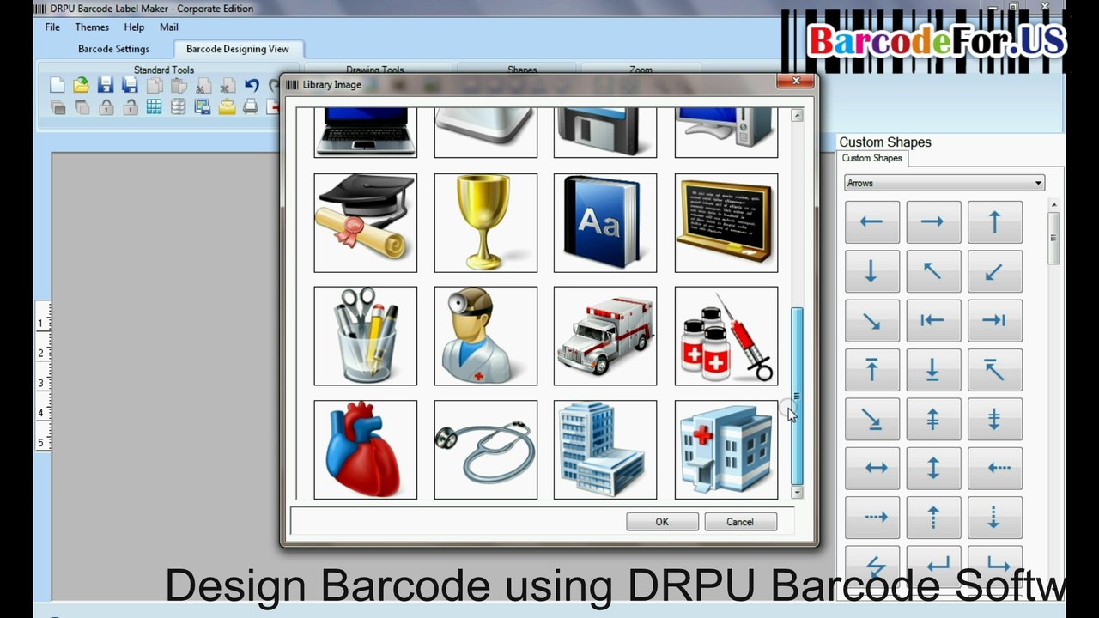
Task: Open a file using the folder icon
Action: [x=81, y=85]
